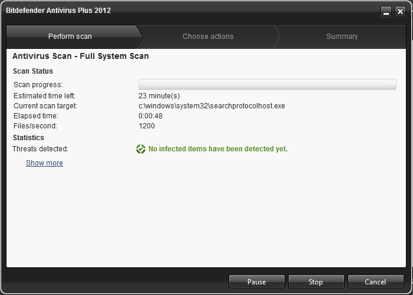Click the green no-threats status icon
413x295 pixels.
pos(141,149)
